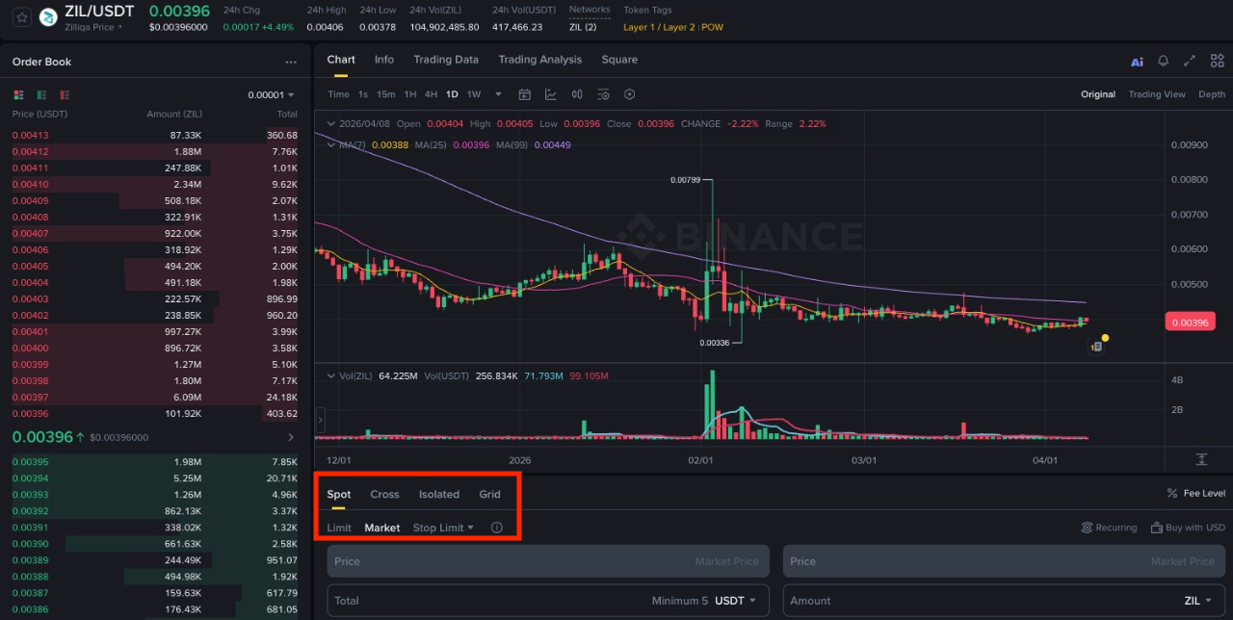Click the Amount ZIL input field

[1004, 601]
